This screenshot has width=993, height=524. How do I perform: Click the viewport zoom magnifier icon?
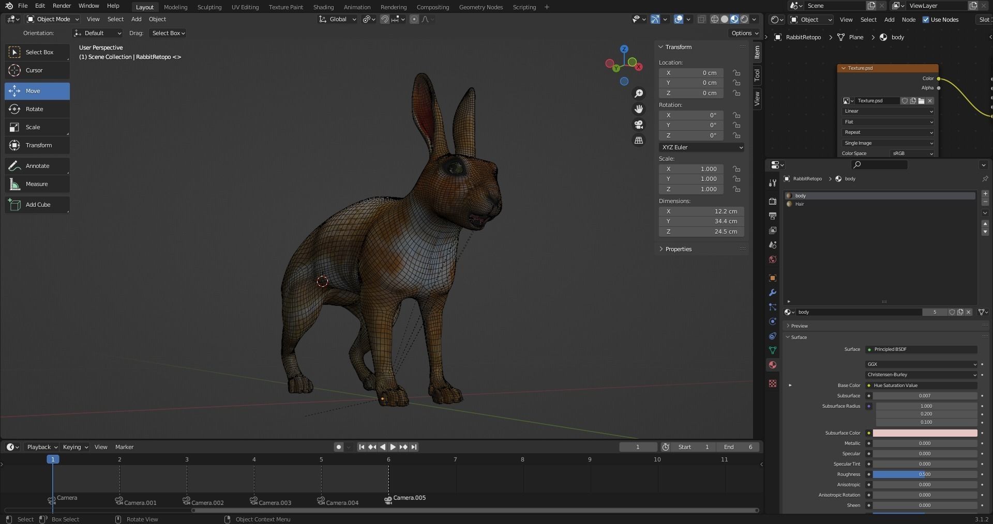point(639,94)
